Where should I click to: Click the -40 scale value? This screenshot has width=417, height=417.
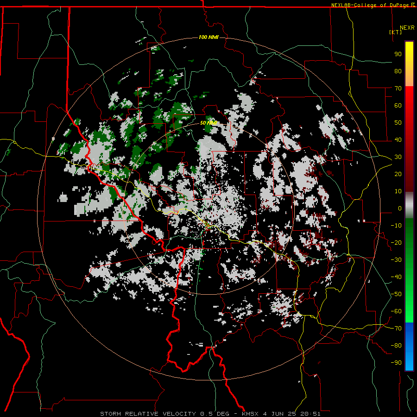[396, 277]
